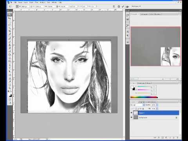Select the Move tool
Viewport: 188px width, 141px height.
[10, 18]
